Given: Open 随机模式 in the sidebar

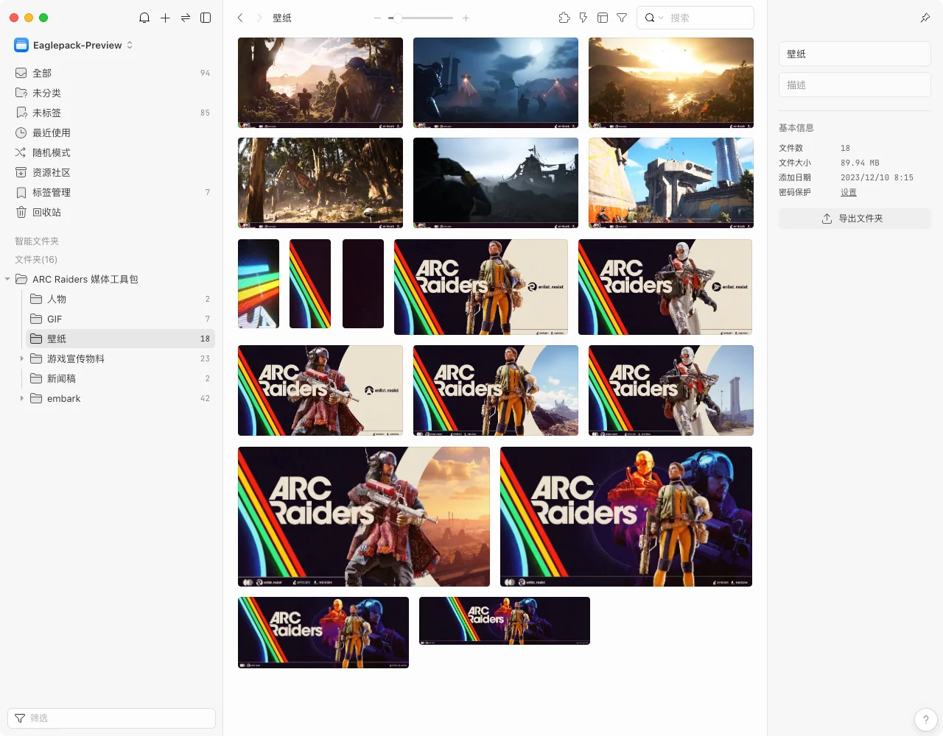Looking at the screenshot, I should pyautogui.click(x=112, y=152).
